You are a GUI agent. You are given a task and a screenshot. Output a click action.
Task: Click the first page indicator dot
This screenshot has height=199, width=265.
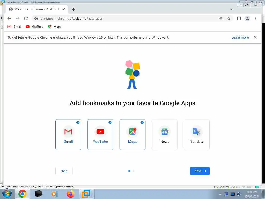coord(129,171)
